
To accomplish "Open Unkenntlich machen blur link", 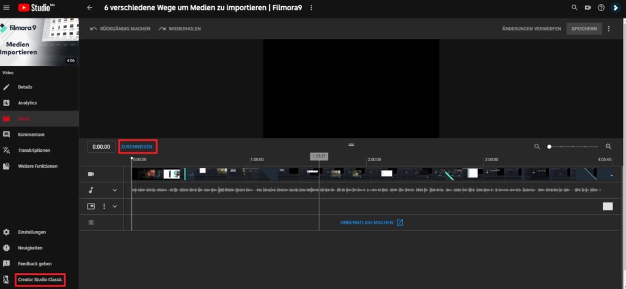I will 372,223.
